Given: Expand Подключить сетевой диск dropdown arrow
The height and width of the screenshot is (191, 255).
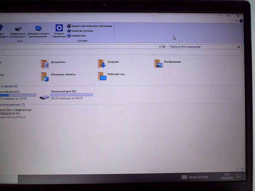Looking at the screenshot, I should 26,37.
